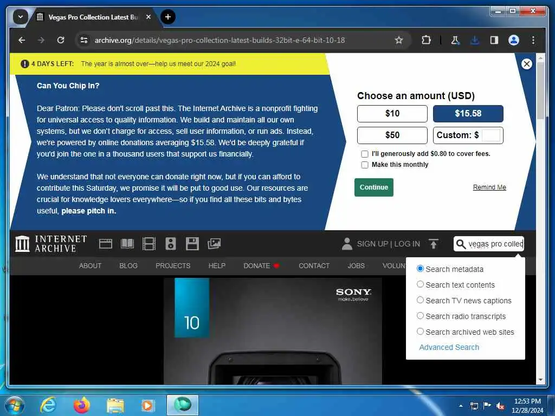Screen dimensions: 555x416
Task: Check the add $0.80 to cover fees box
Action: (365, 154)
